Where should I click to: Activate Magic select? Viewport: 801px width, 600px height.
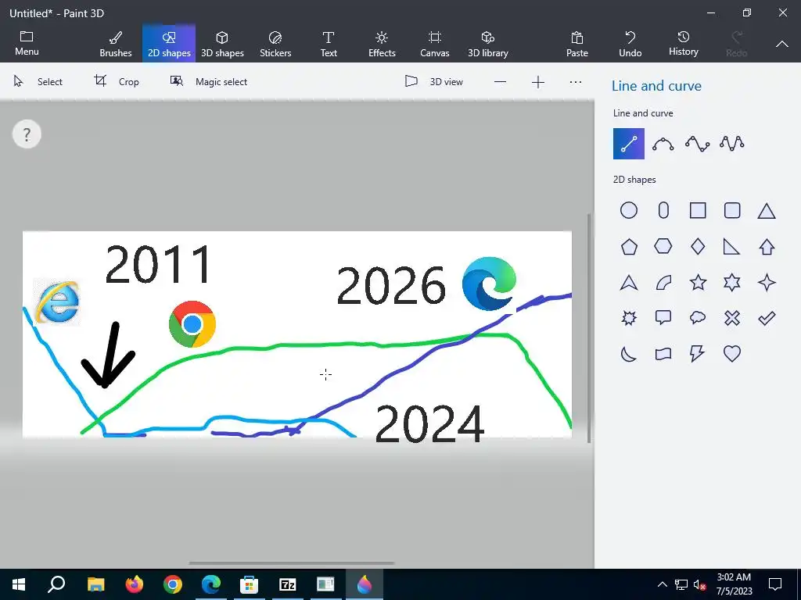tap(208, 81)
